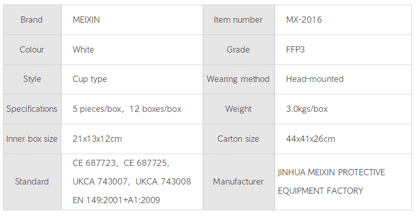Select the White colour value
Screen dimensions: 417x216
(84, 50)
